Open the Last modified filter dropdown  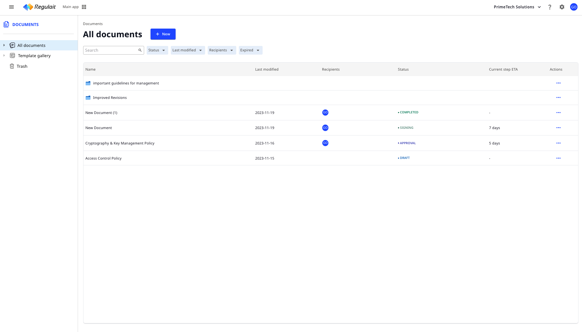tap(187, 50)
